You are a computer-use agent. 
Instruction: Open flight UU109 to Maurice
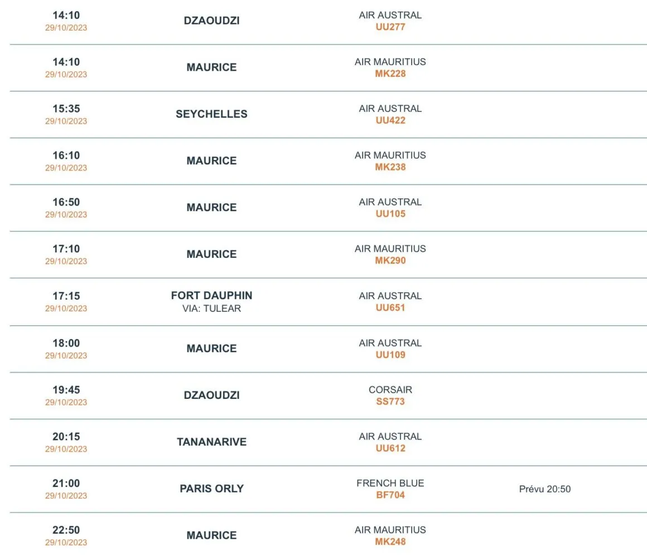click(390, 355)
